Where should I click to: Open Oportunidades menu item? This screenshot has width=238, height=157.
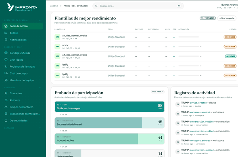(x=23, y=121)
